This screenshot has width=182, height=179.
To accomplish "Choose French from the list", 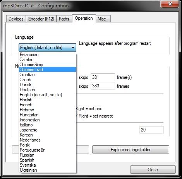I will coord(47,105).
